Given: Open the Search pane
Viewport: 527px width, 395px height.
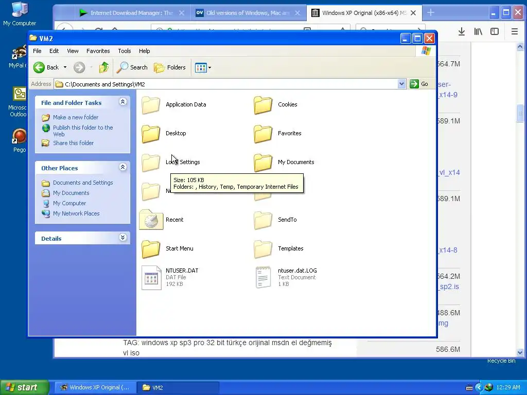Looking at the screenshot, I should (132, 67).
